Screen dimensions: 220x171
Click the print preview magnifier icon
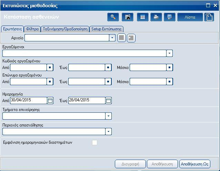[x=113, y=17]
